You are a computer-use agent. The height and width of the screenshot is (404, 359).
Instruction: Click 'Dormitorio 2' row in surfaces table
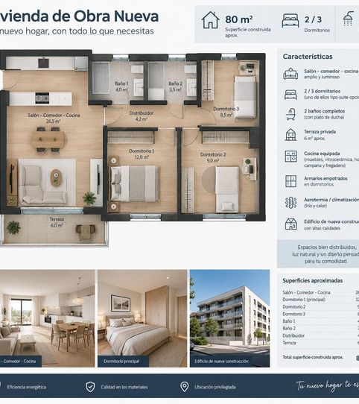tap(320, 306)
